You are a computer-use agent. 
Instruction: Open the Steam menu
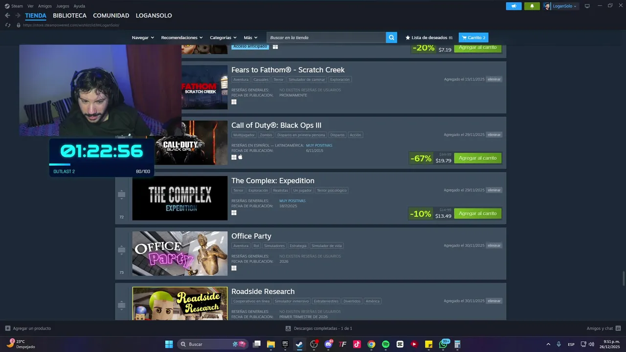pos(17,6)
